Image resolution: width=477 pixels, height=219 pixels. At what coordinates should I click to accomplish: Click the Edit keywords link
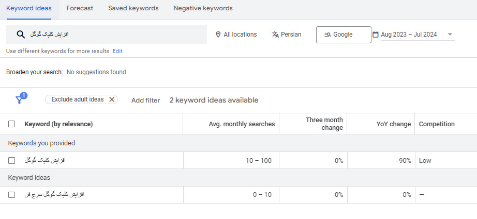pyautogui.click(x=117, y=51)
